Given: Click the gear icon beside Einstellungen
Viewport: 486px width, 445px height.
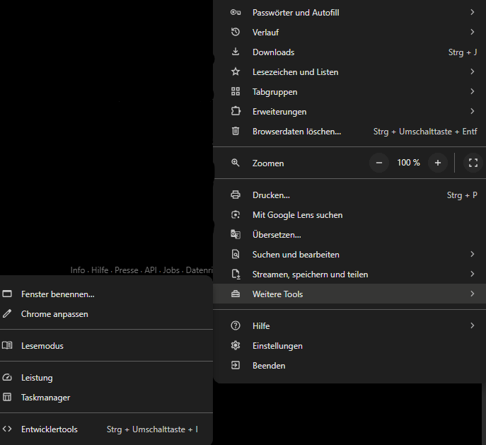Looking at the screenshot, I should point(236,345).
